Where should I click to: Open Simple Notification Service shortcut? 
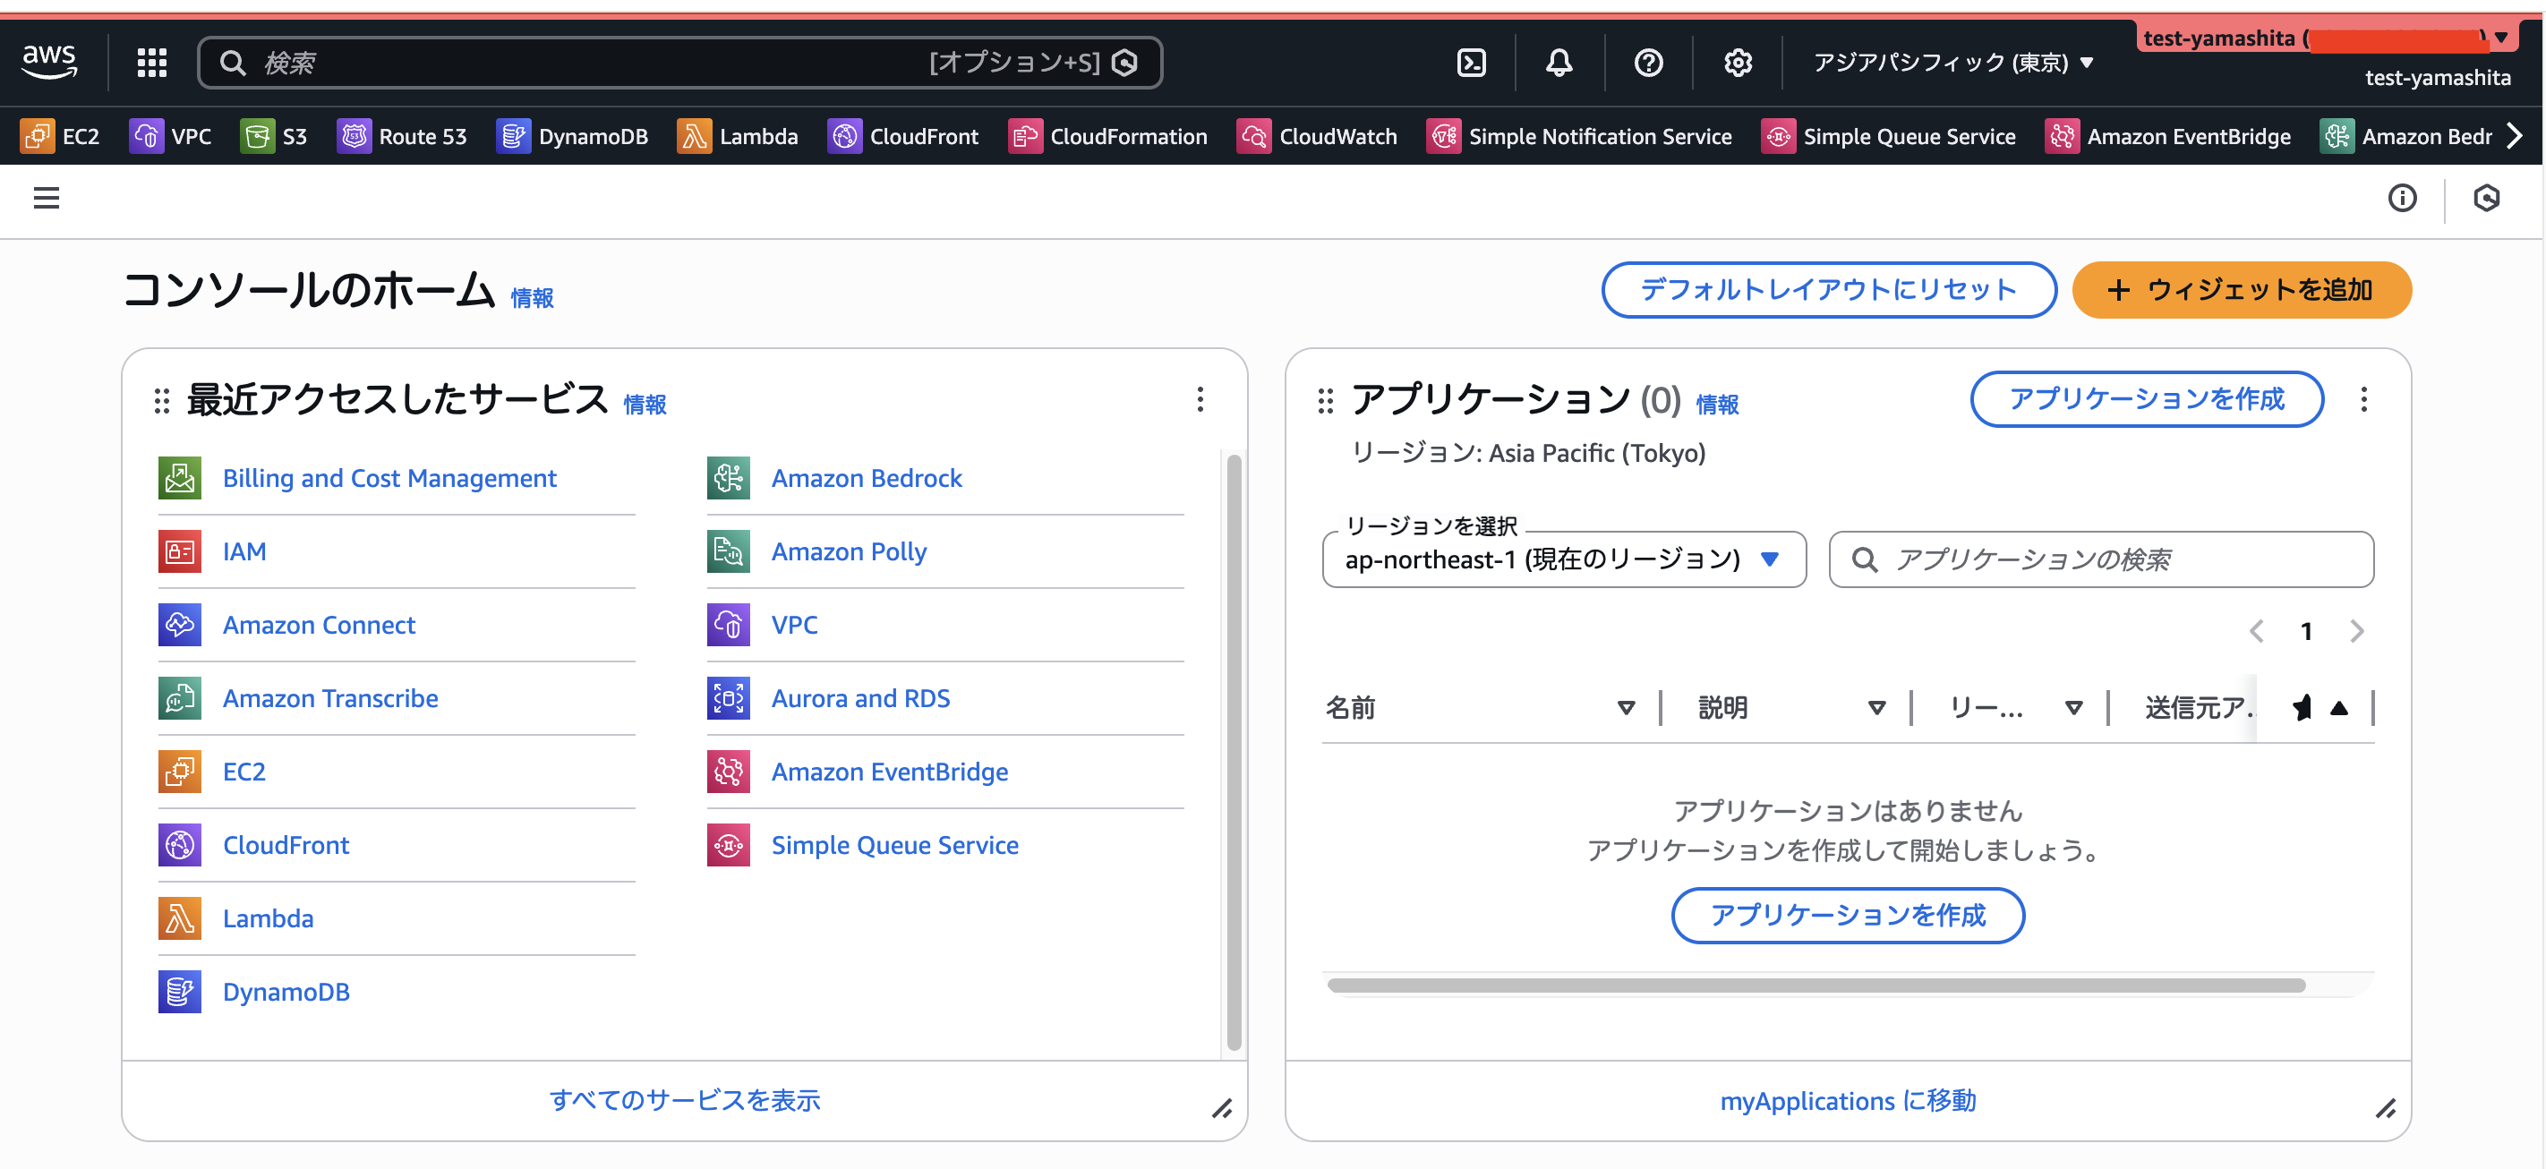pyautogui.click(x=1578, y=136)
